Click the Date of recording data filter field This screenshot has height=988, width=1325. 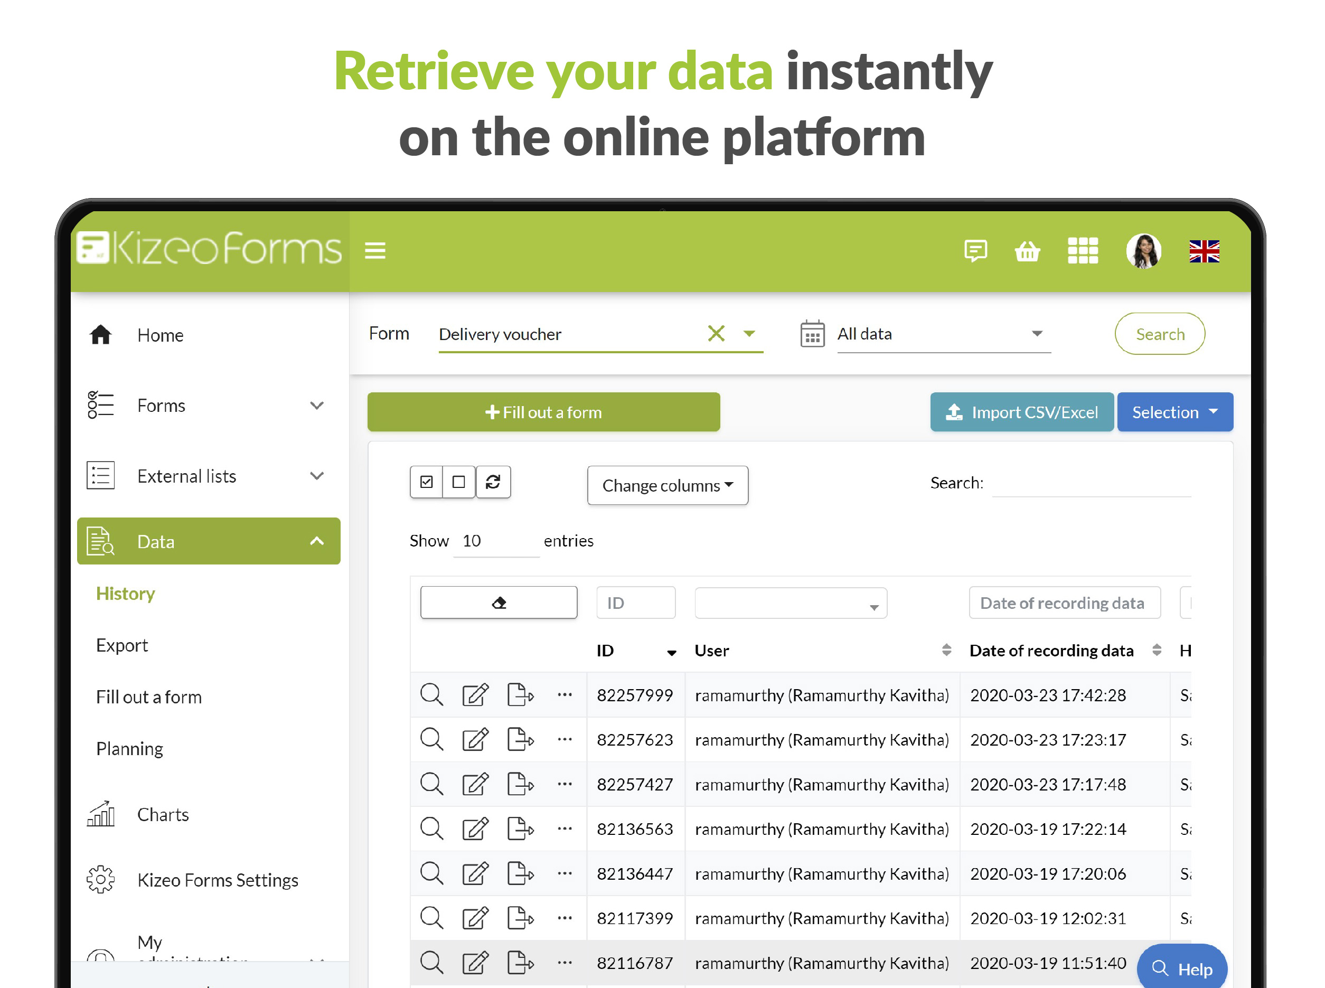click(x=1064, y=602)
